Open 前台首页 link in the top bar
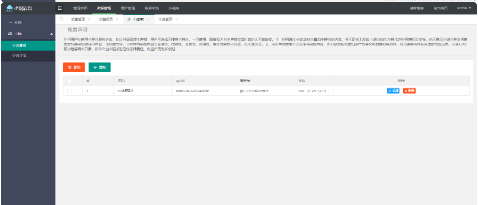478x205 pixels. 441,8
